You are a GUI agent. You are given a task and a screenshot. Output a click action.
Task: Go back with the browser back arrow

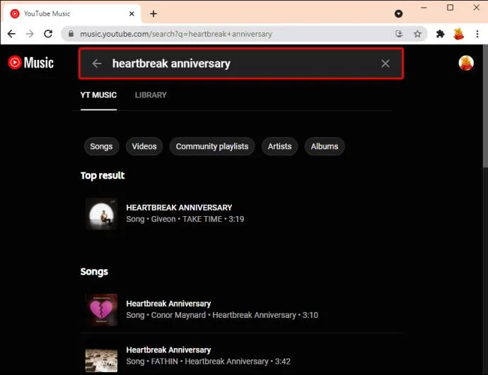click(x=11, y=34)
